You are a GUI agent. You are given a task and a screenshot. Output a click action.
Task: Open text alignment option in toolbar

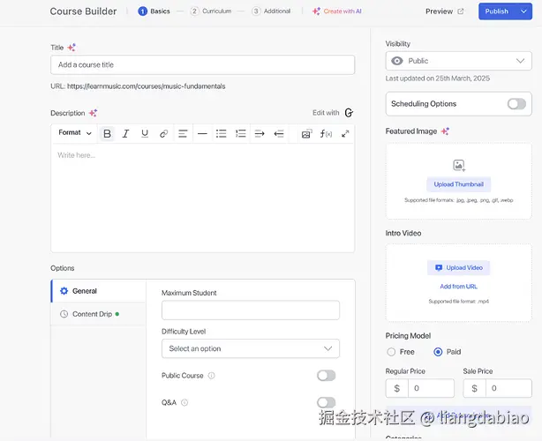coord(183,133)
